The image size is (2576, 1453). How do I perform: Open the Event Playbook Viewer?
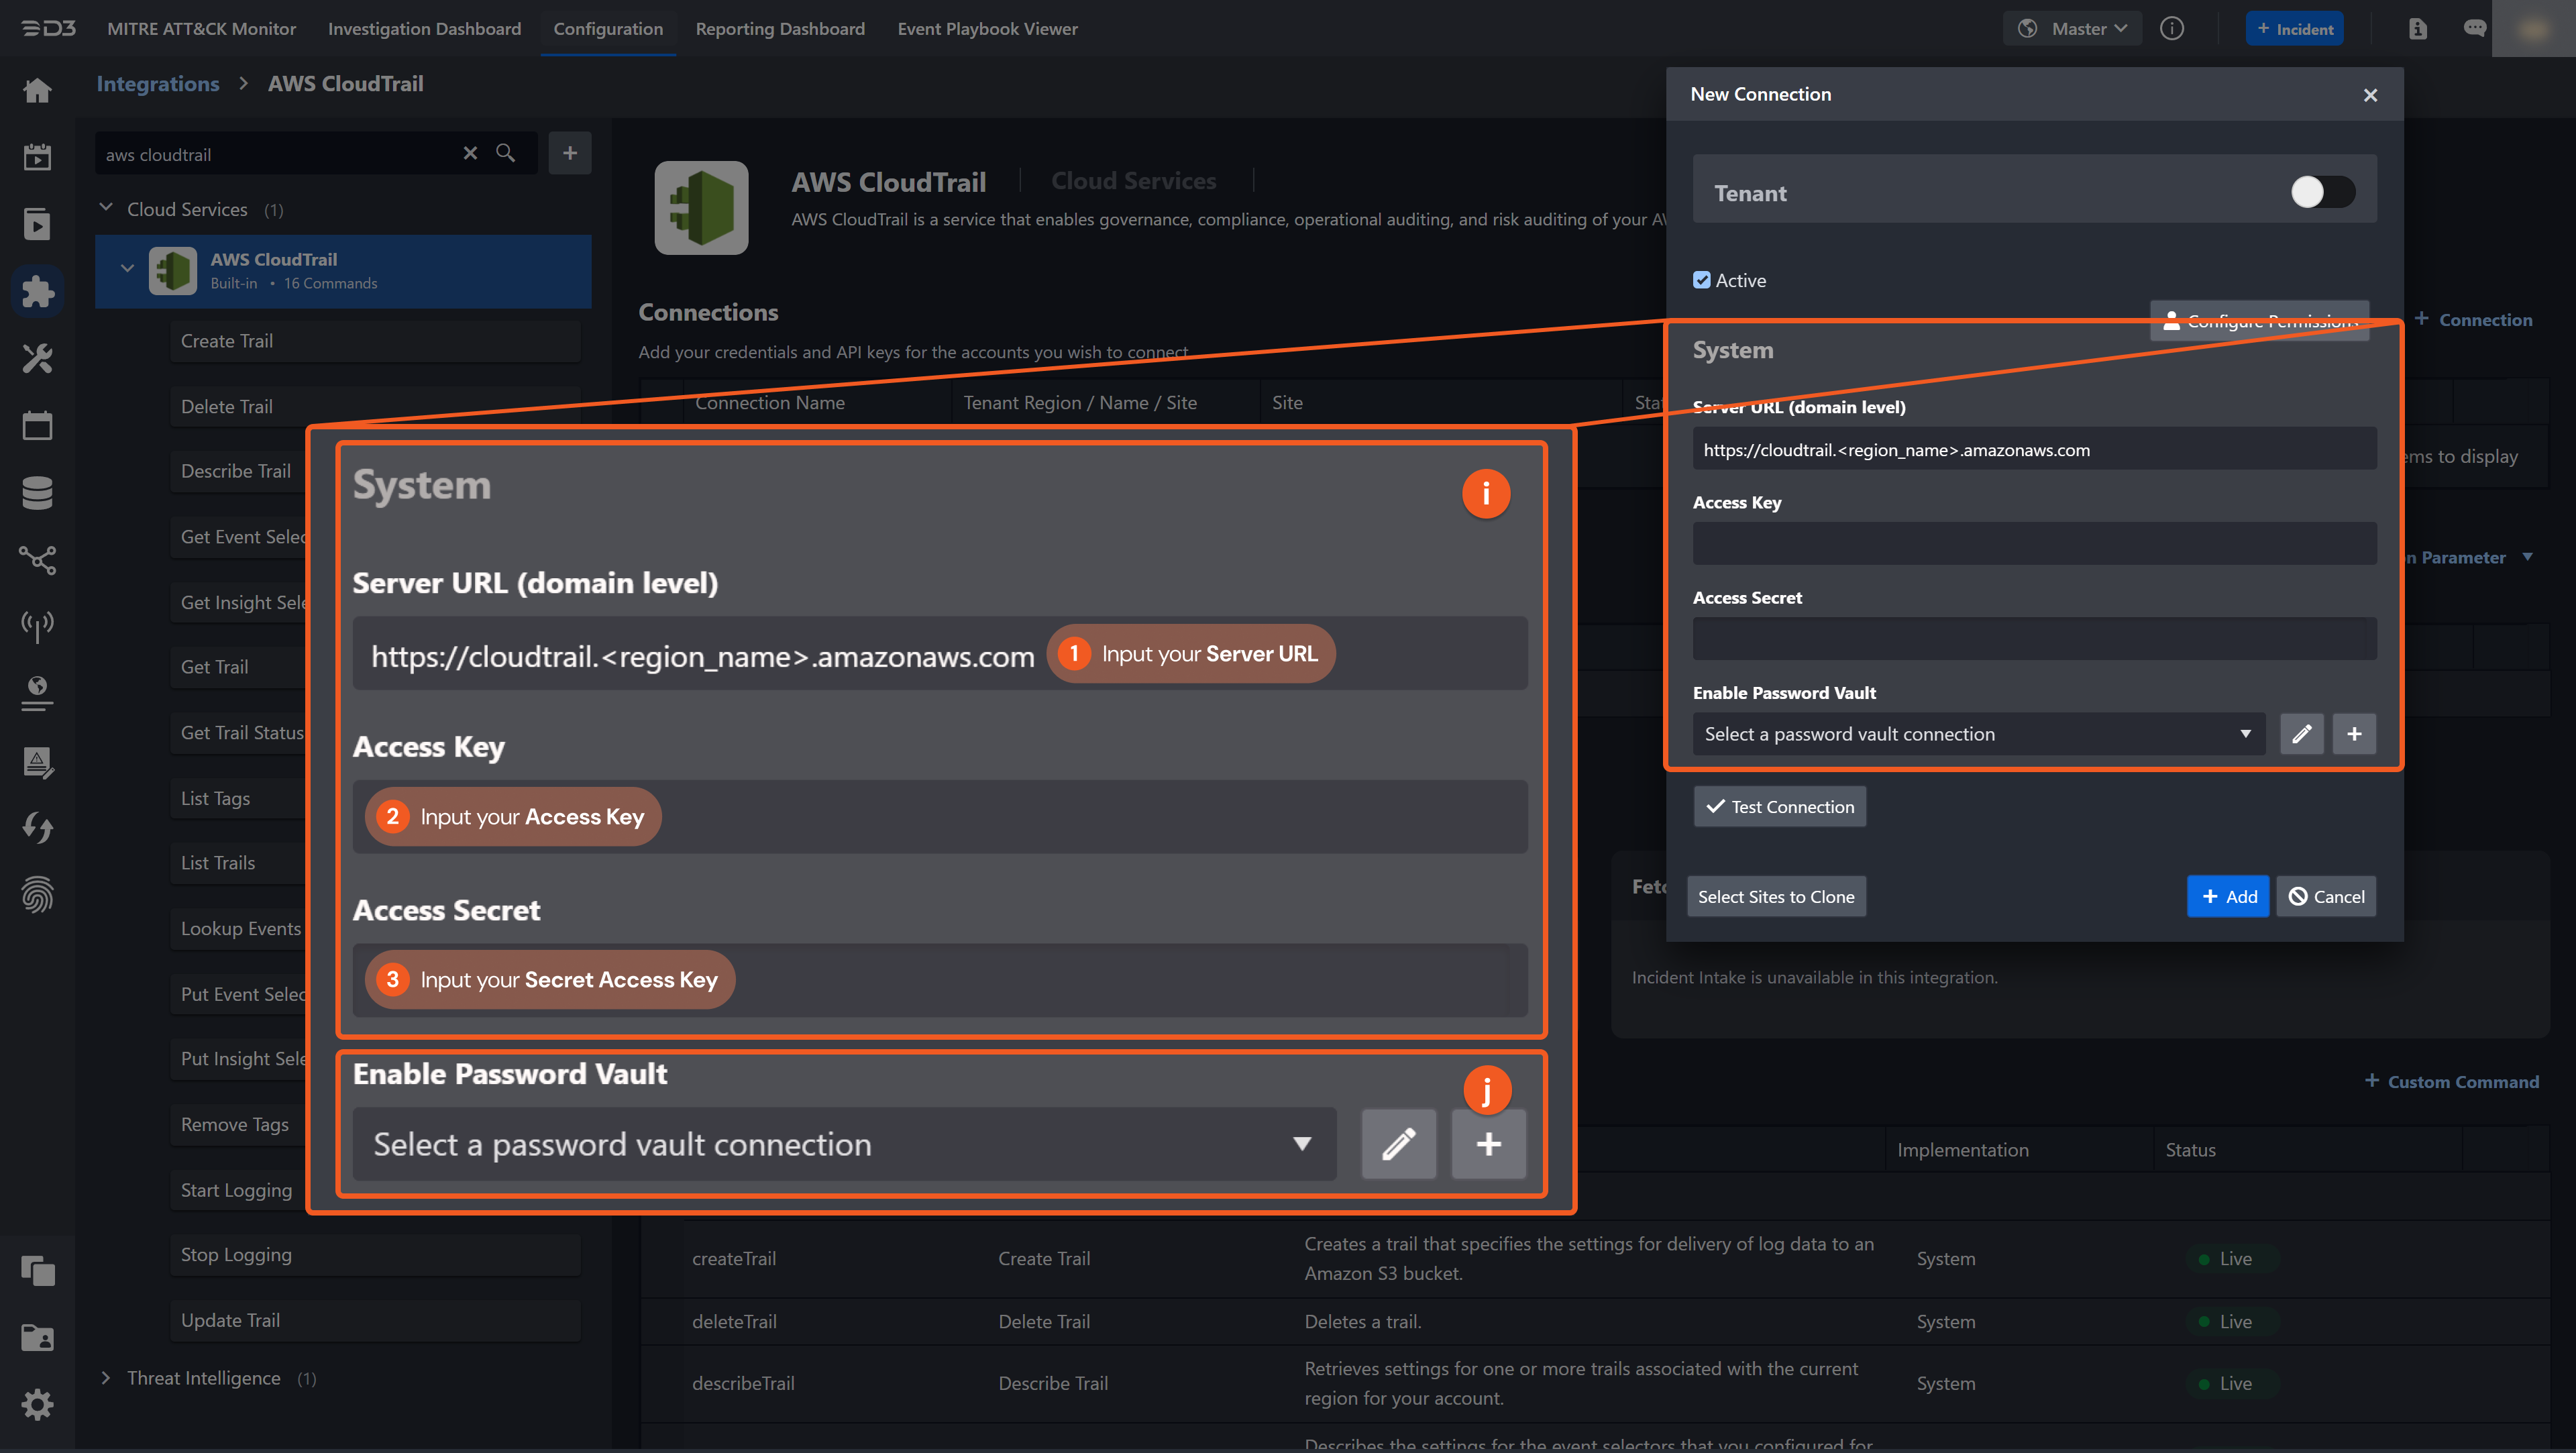(987, 29)
